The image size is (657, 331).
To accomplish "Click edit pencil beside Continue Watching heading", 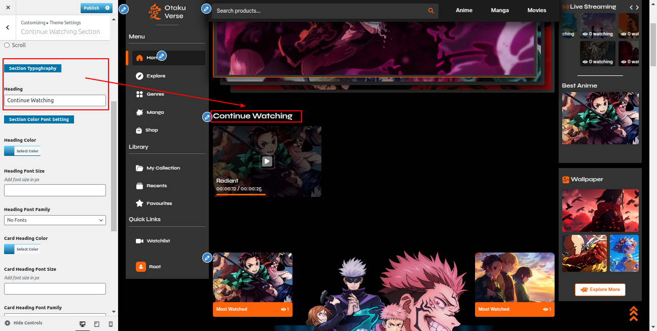I will point(207,117).
